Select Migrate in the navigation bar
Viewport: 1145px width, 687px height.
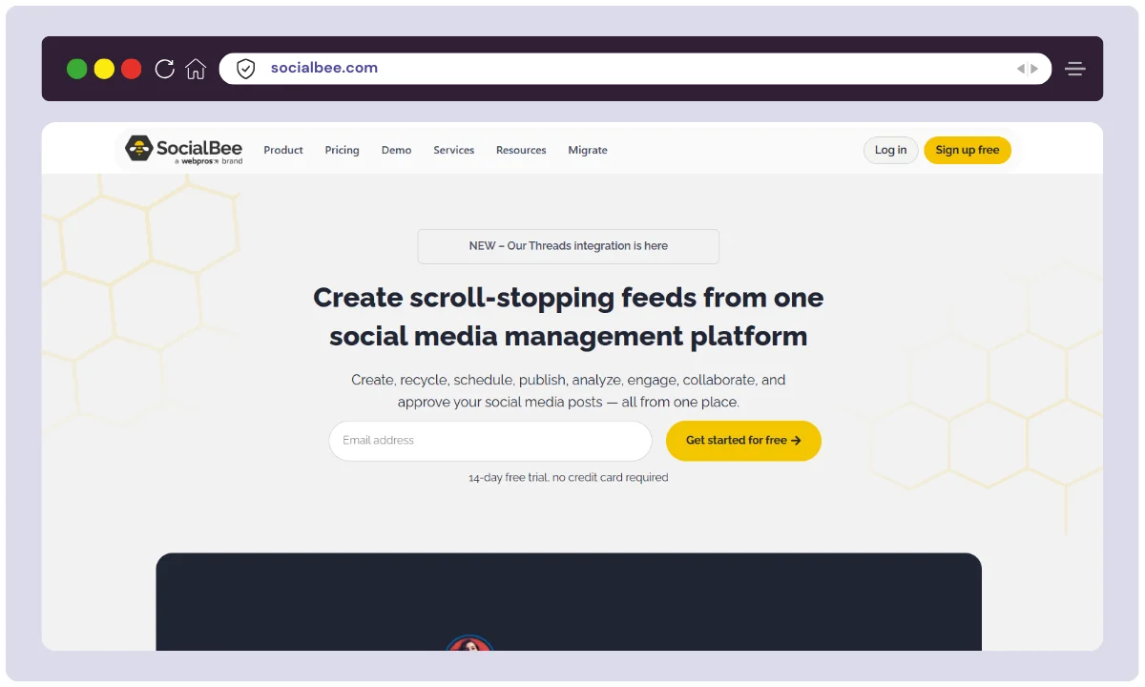(588, 151)
